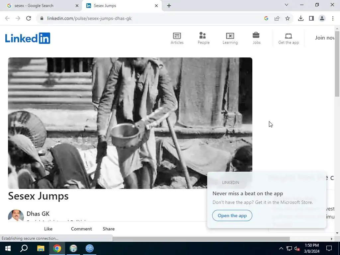The image size is (340, 255).
Task: Open the Articles navigation icon
Action: 177,39
